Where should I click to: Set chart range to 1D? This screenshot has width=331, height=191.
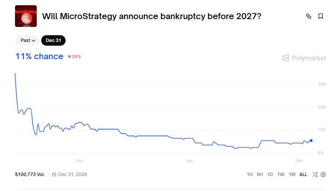270,175
